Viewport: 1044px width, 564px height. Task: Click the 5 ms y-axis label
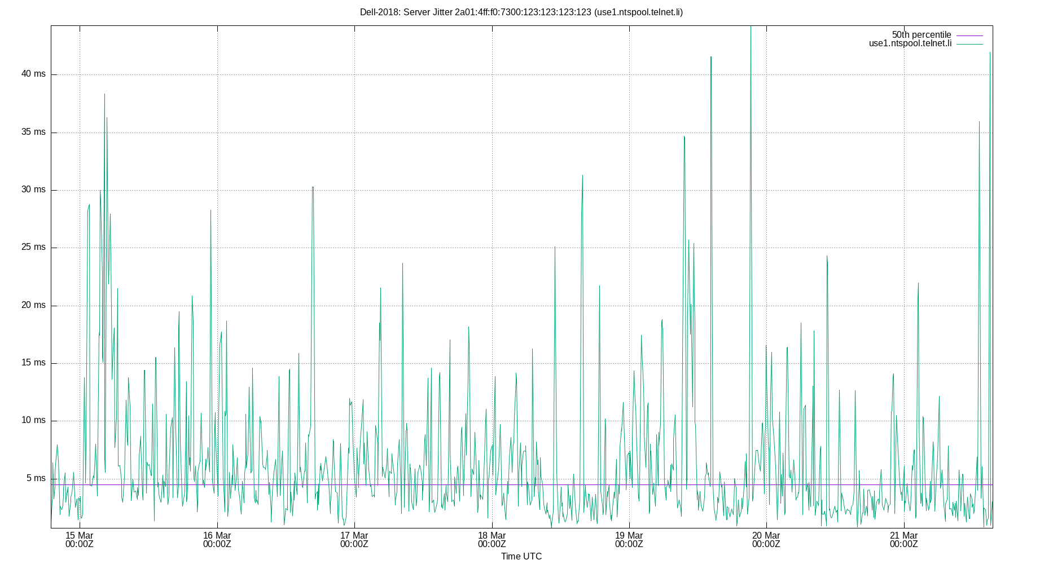coord(35,478)
